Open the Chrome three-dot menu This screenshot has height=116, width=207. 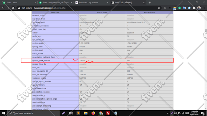click(x=204, y=8)
